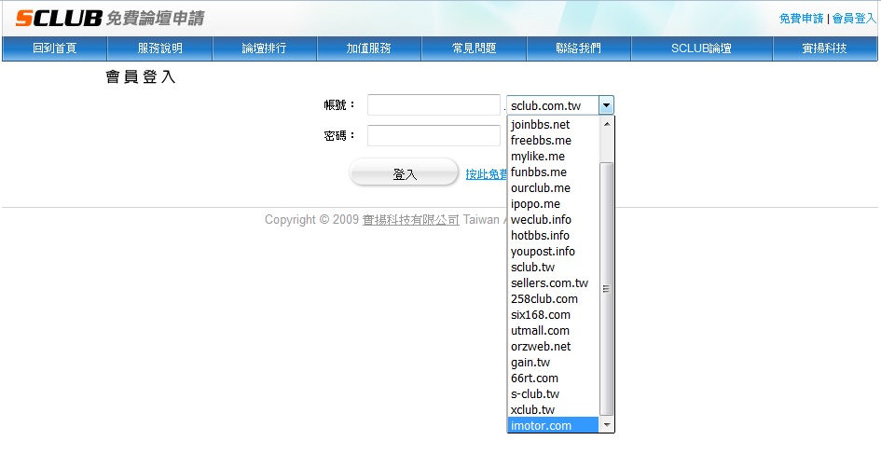Select the highlighted imotor.com option
Viewport: 881px width, 468px height.
553,425
